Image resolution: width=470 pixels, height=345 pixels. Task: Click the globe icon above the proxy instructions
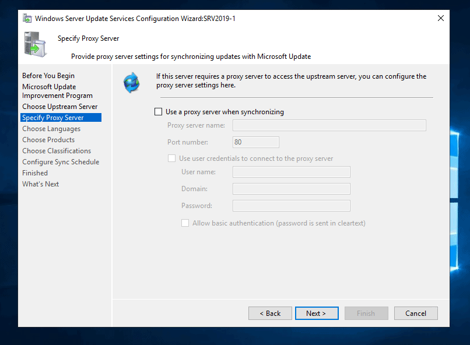tap(131, 82)
